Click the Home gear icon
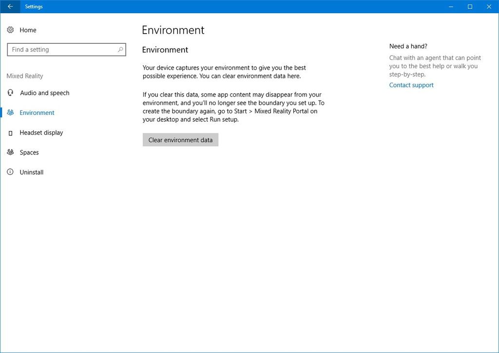Screen dimensions: 499x353 click(x=10, y=30)
